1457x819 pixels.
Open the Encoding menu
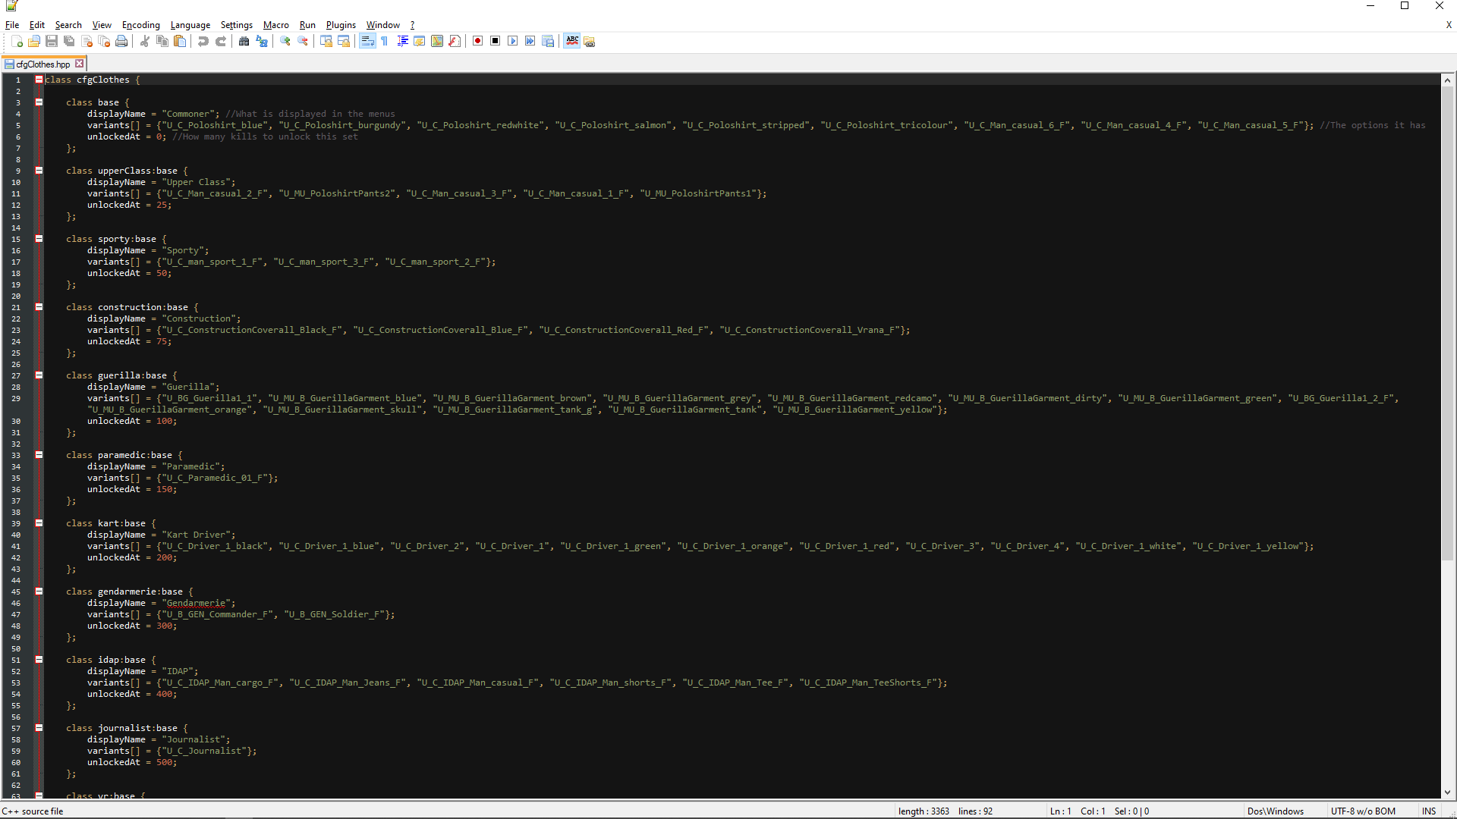point(140,25)
